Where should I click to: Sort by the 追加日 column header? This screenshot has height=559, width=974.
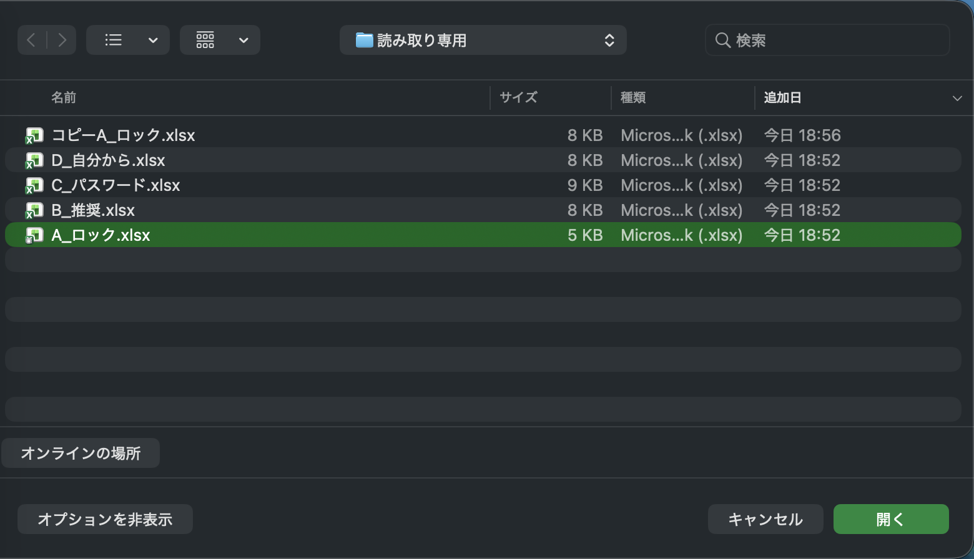coord(783,97)
